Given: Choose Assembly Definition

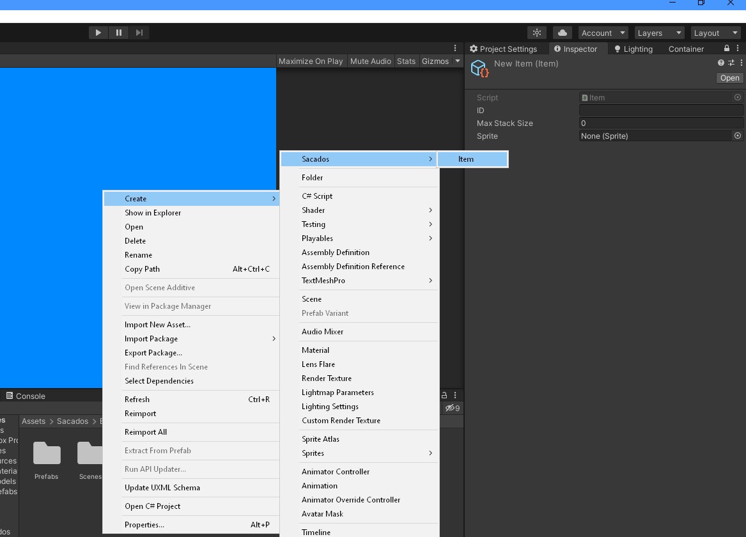Looking at the screenshot, I should (359, 253).
